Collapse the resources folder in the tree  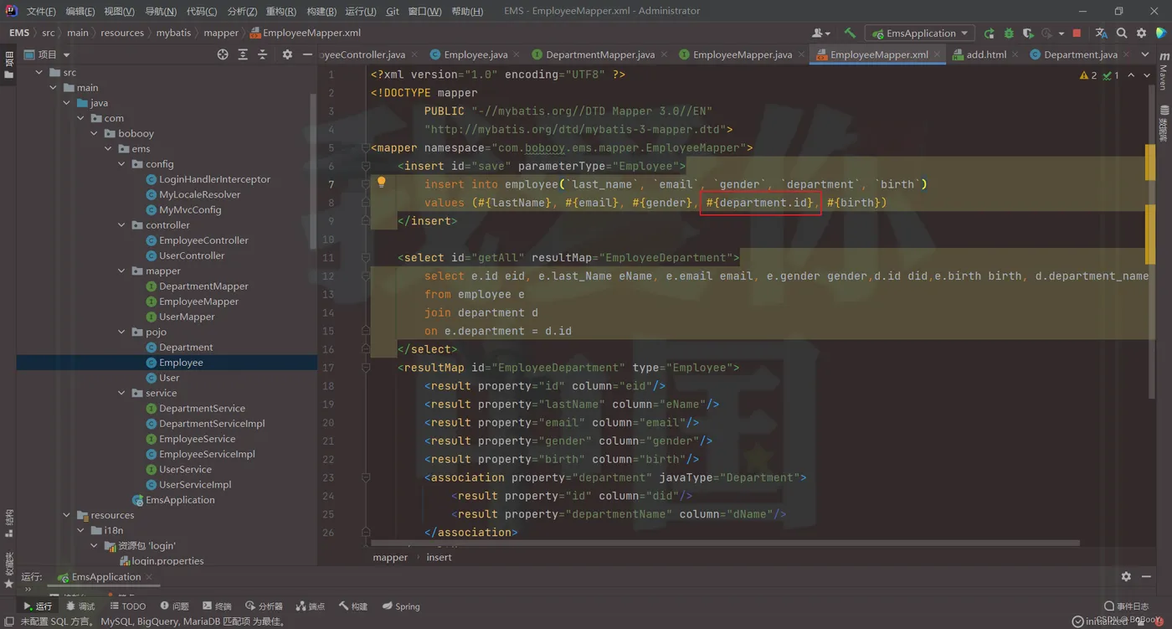tap(66, 515)
